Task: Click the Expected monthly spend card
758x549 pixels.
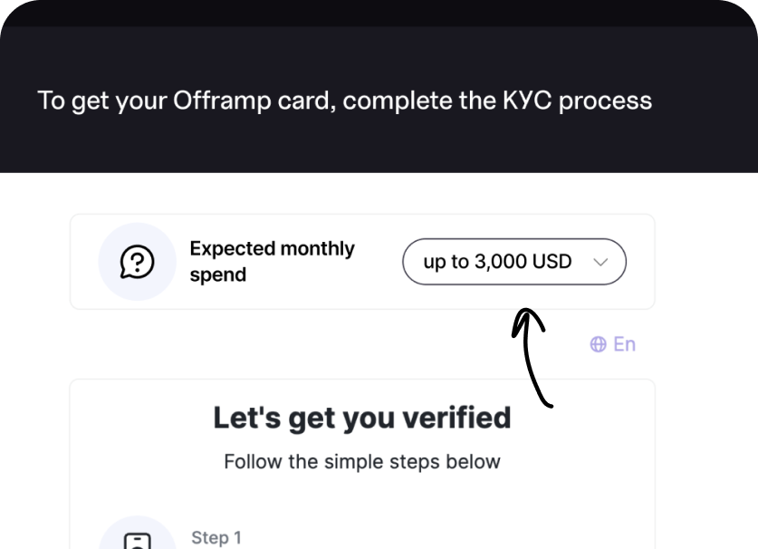Action: (362, 262)
